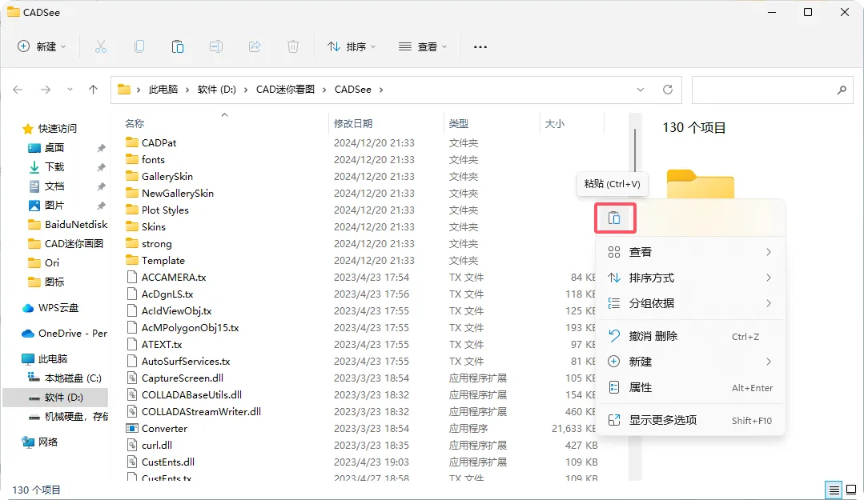Go back with the left arrow
Image resolution: width=864 pixels, height=500 pixels.
pos(18,90)
